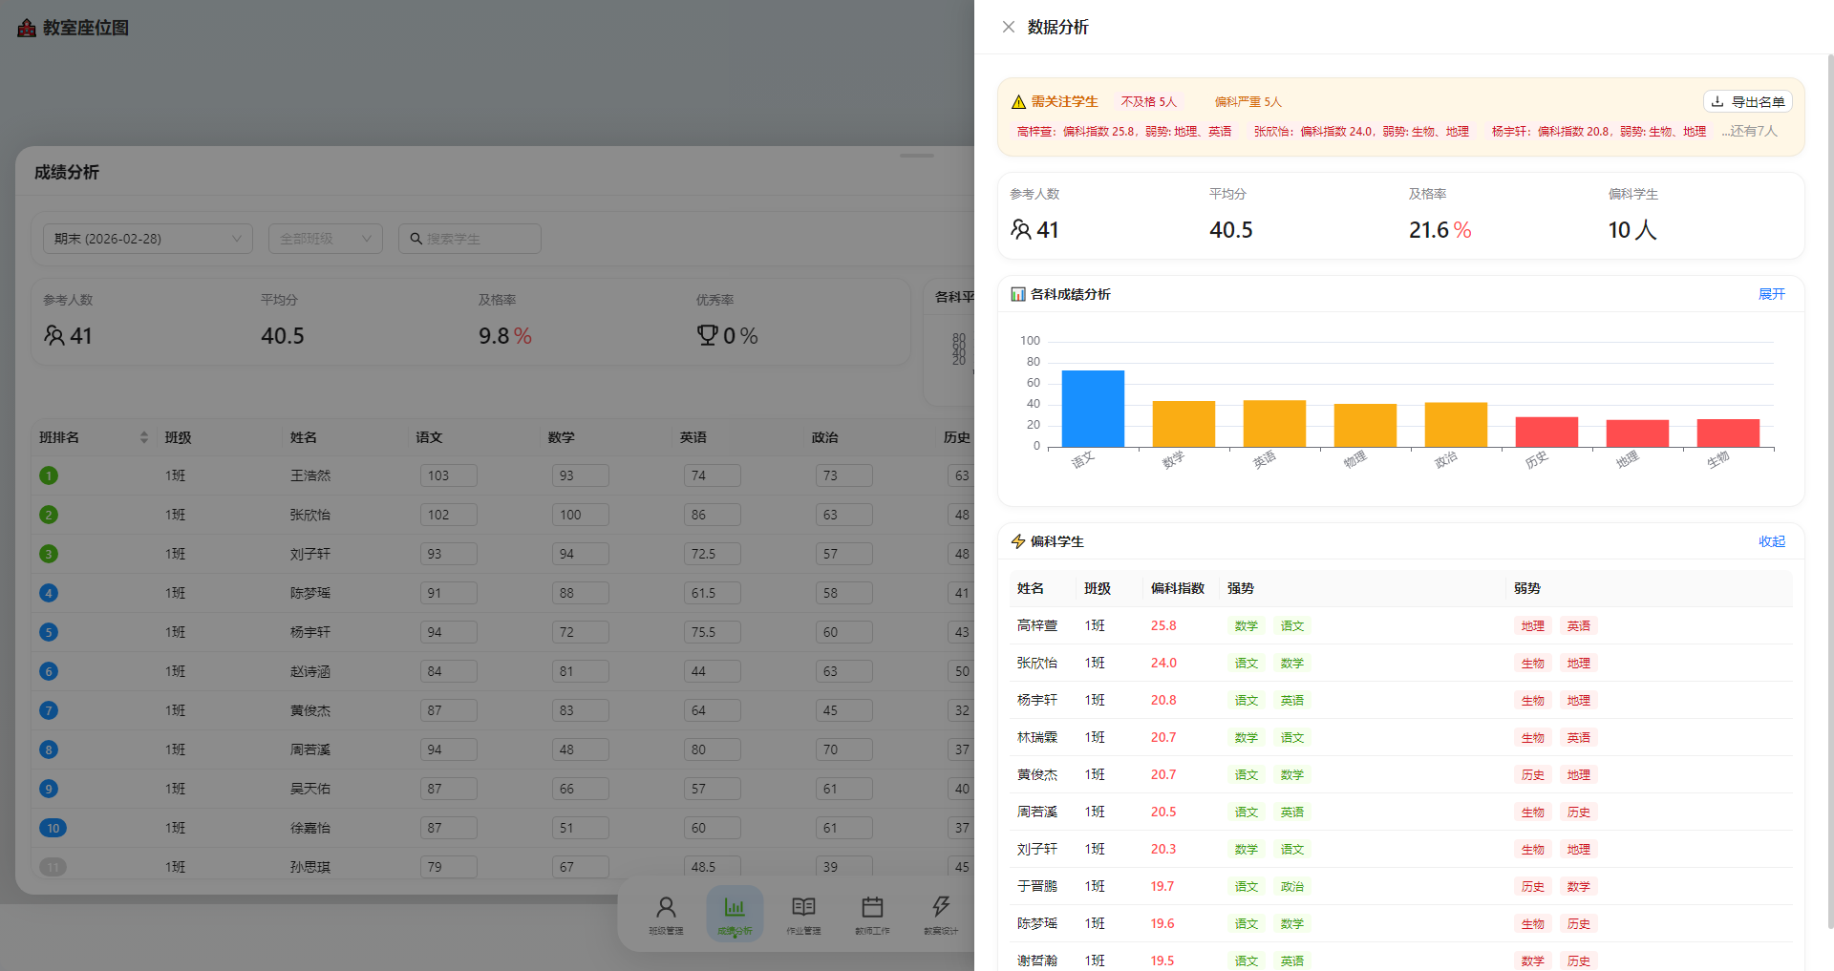
Task: Click the warning icon beside 需关注学生
Action: 1018,102
